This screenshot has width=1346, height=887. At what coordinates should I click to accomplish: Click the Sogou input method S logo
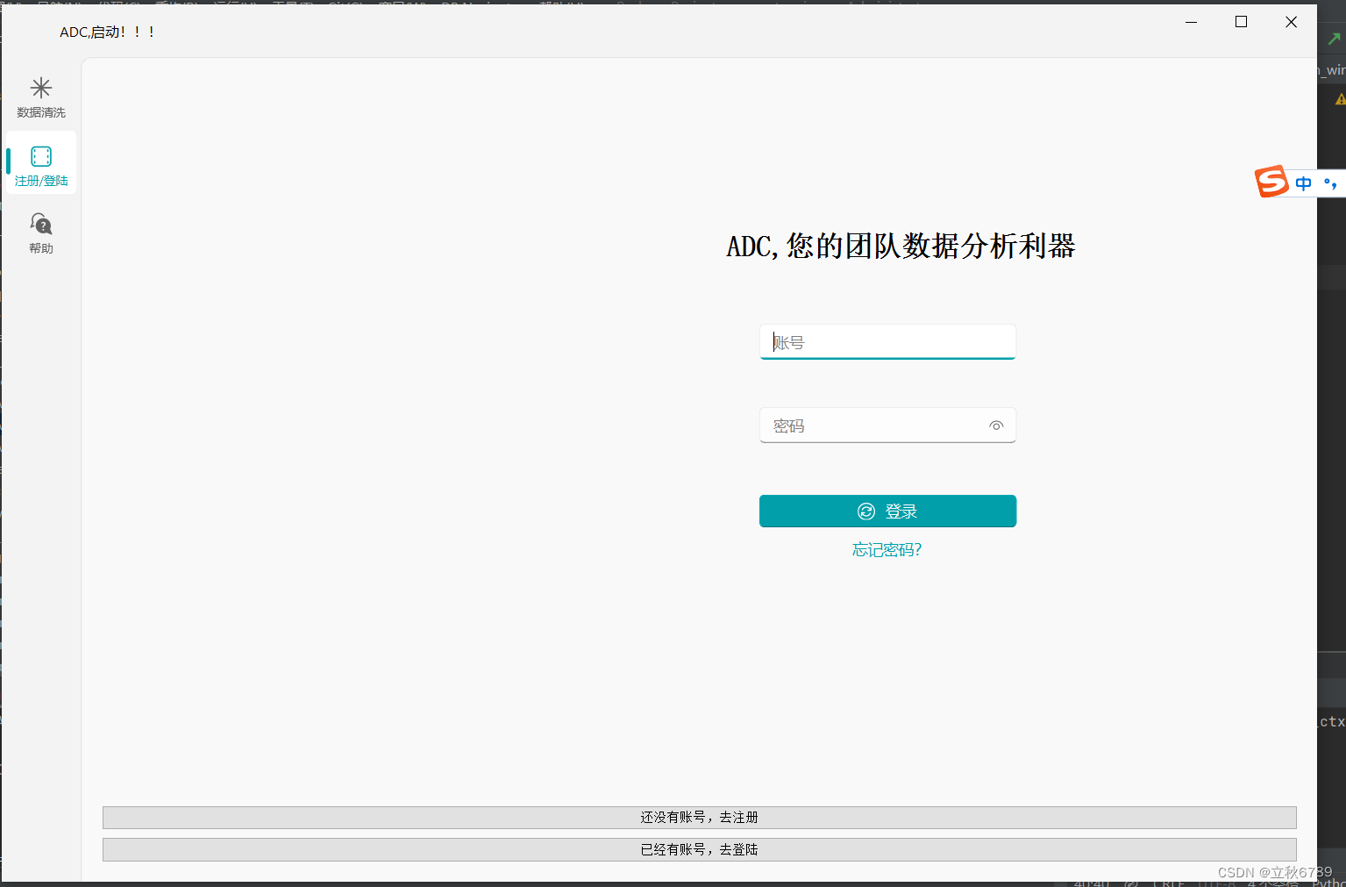coord(1272,182)
